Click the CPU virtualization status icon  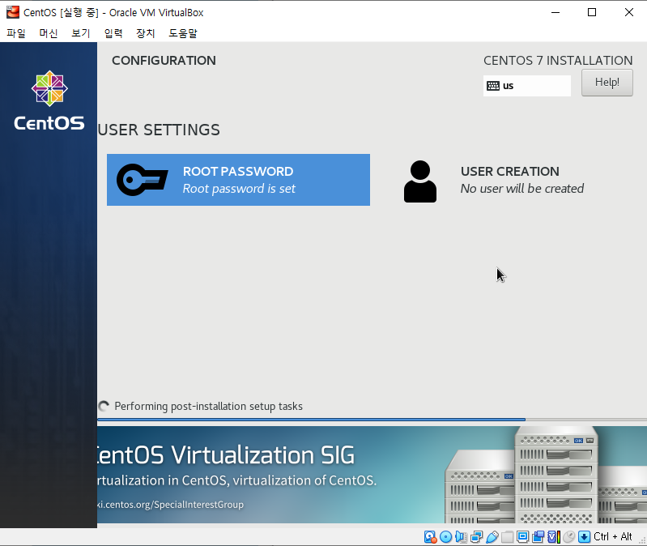[x=554, y=536]
